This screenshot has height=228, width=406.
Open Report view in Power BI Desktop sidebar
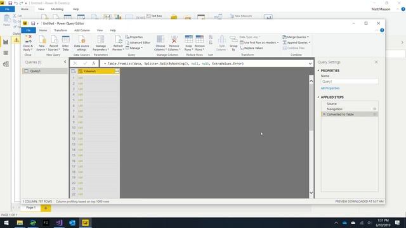(x=6, y=42)
